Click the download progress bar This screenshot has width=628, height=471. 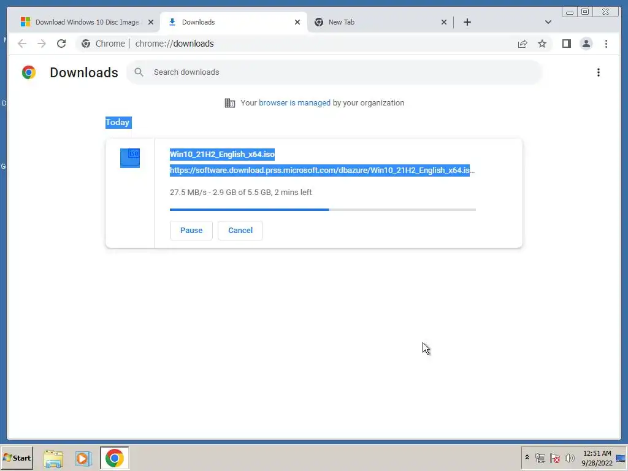tap(323, 210)
